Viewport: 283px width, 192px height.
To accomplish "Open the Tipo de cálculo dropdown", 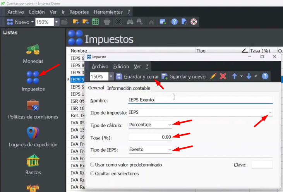I will 169,125.
